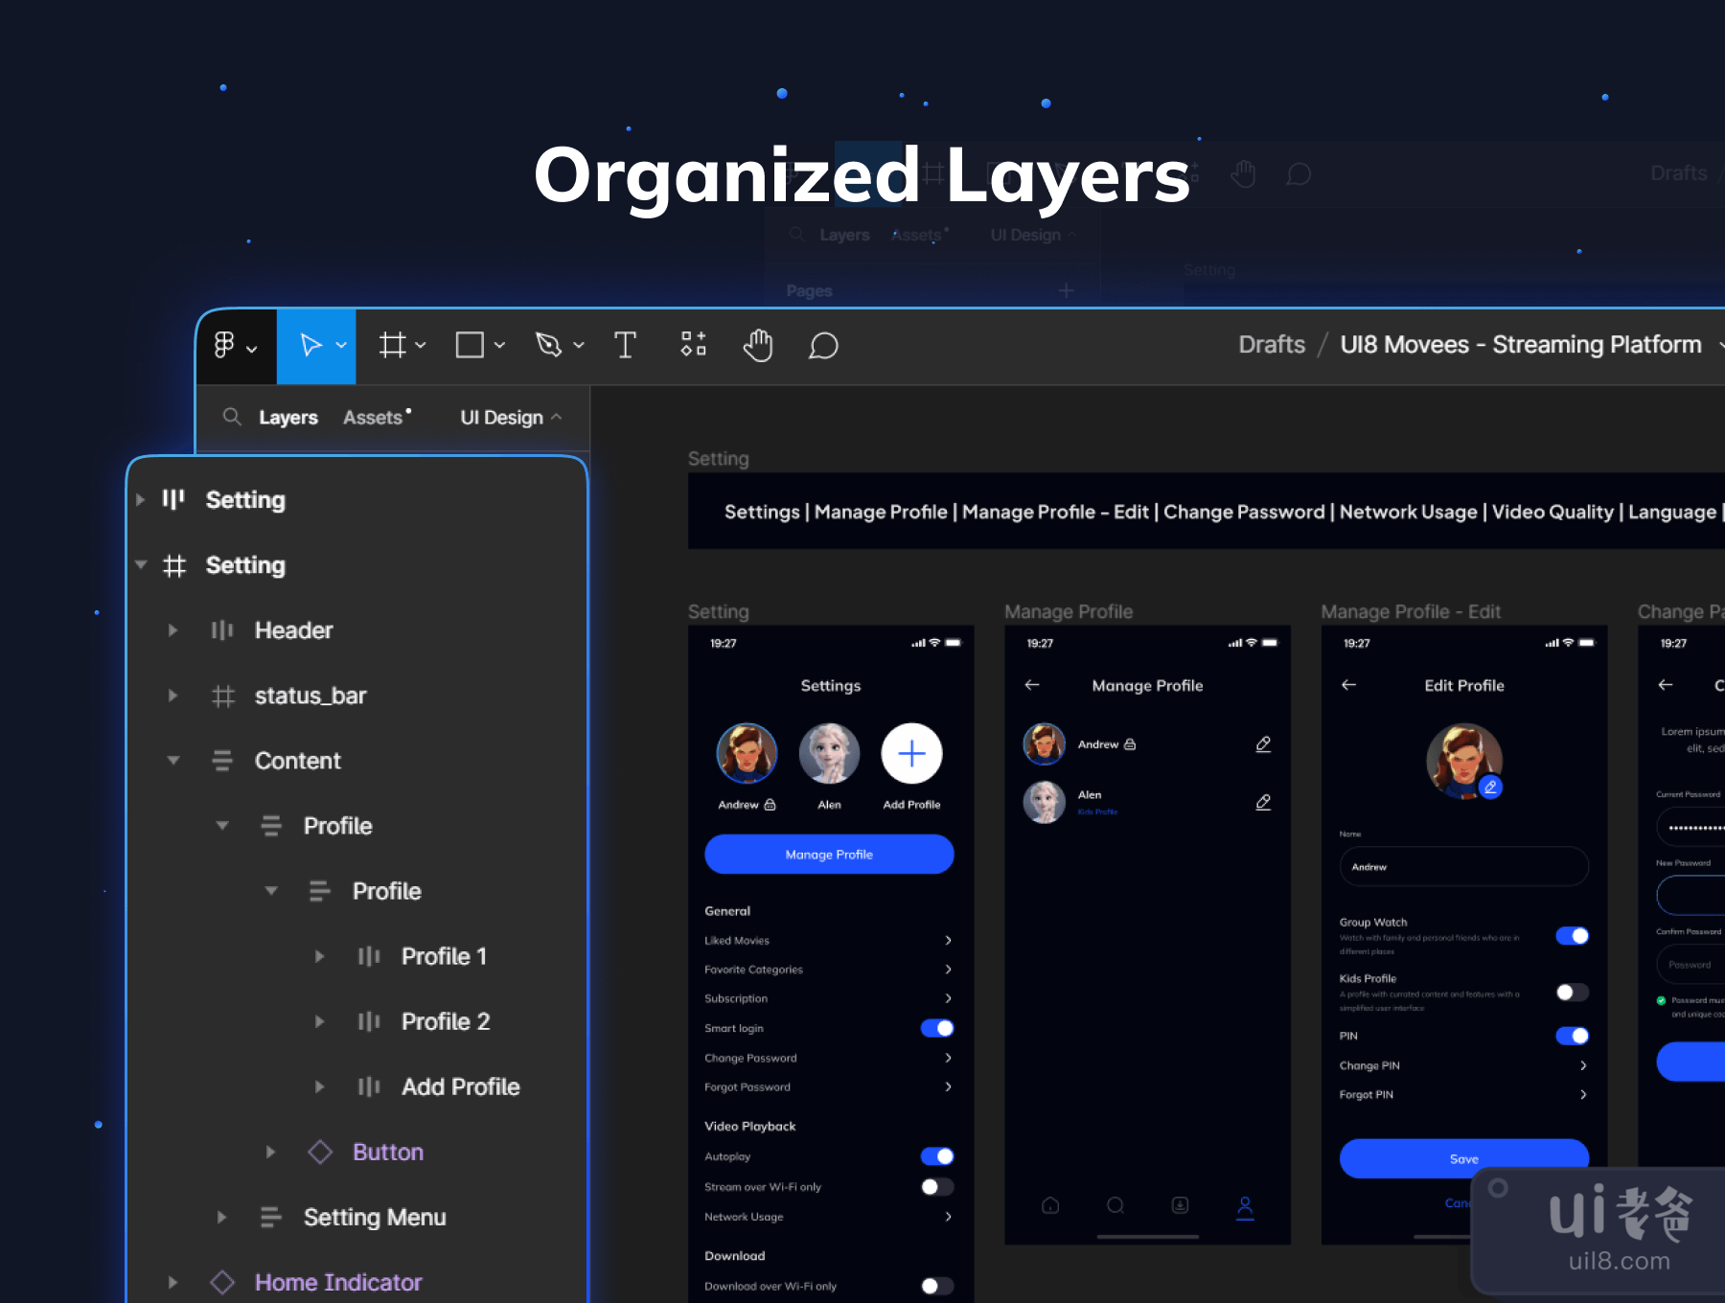The height and width of the screenshot is (1303, 1725).
Task: Activate the Hand tool
Action: [x=758, y=345]
